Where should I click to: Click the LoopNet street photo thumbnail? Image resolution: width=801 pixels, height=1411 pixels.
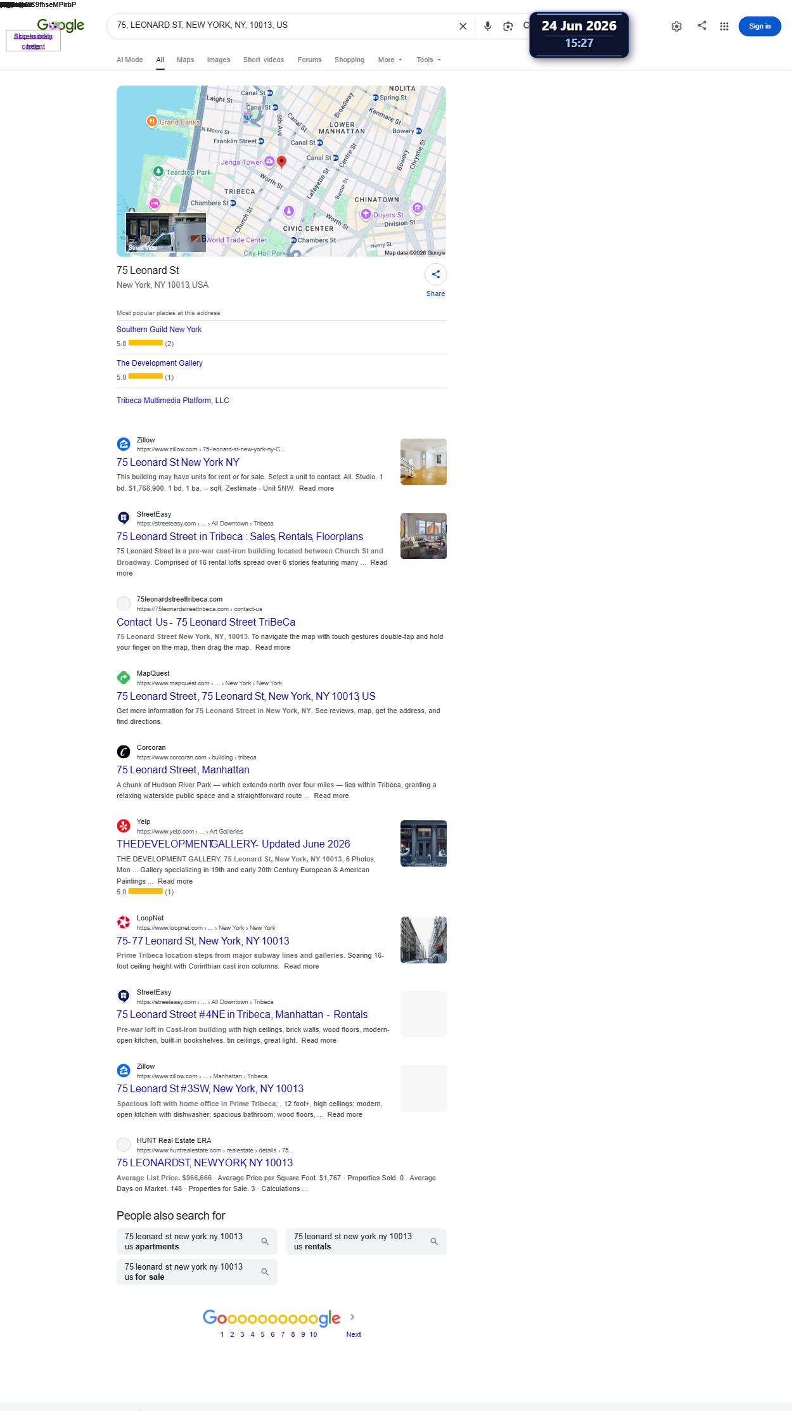(423, 940)
